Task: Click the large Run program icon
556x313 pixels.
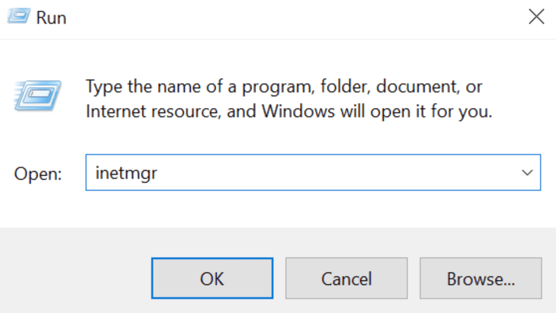Action: [x=38, y=96]
